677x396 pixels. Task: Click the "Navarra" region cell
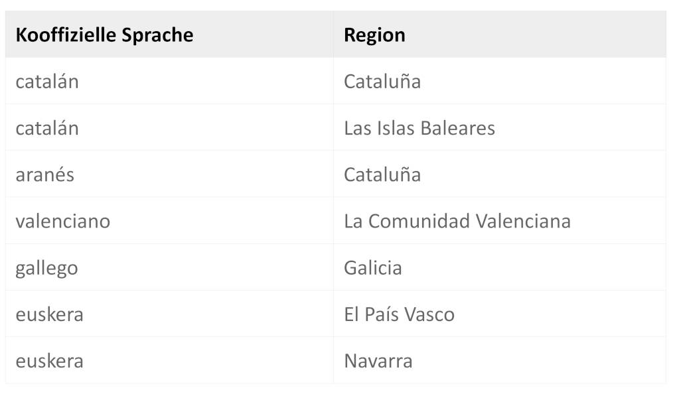tap(378, 361)
